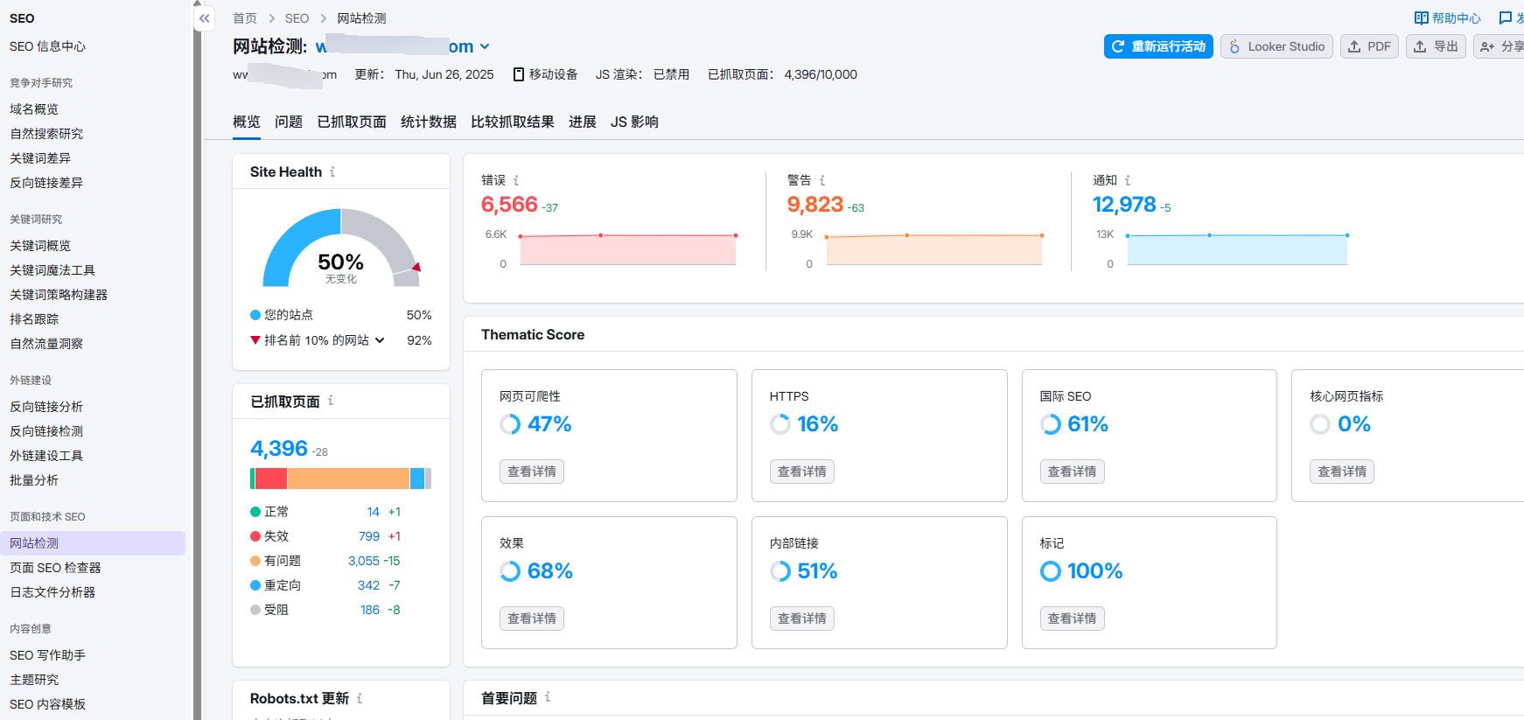
Task: Collapse the sidebar with double-chevron icon
Action: (204, 18)
